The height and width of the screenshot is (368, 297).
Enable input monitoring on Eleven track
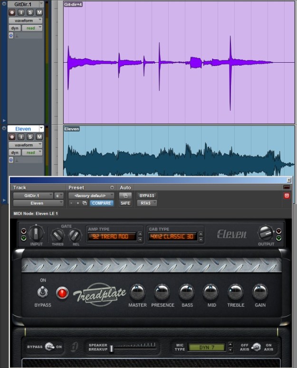(21, 137)
